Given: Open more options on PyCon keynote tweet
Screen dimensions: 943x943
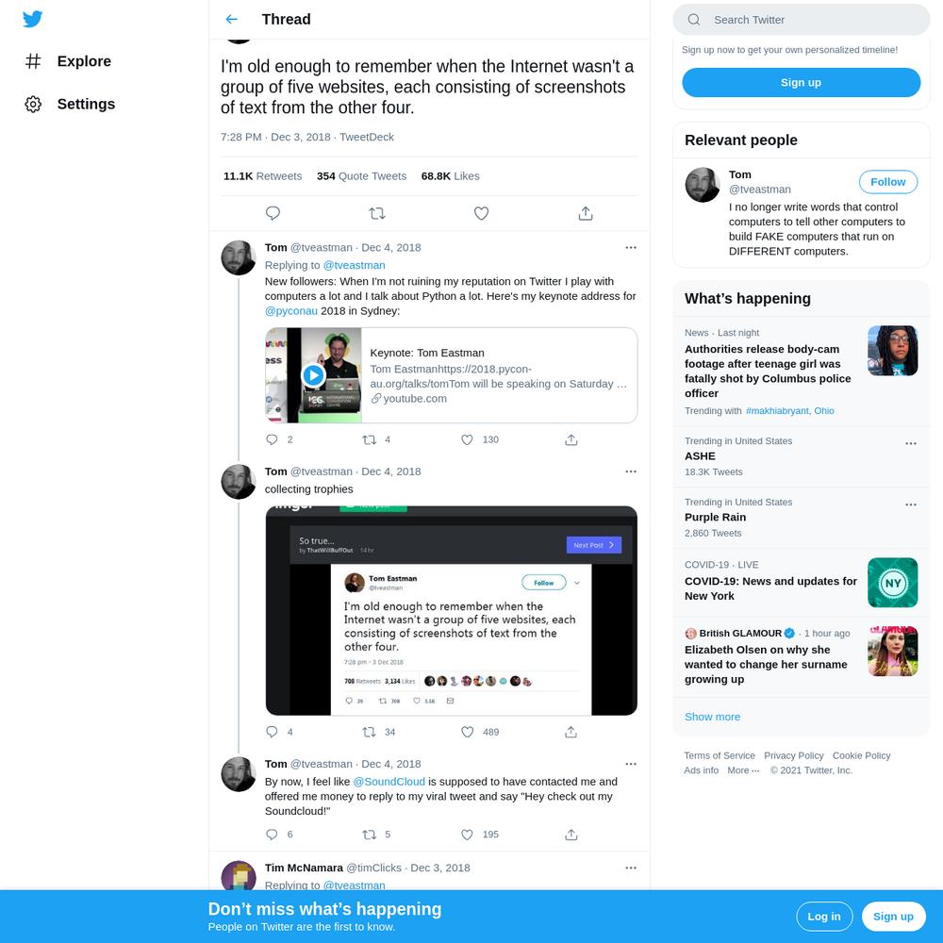Looking at the screenshot, I should pyautogui.click(x=630, y=248).
